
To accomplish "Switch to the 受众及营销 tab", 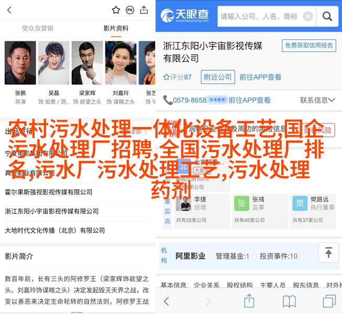I will pyautogui.click(x=38, y=28).
